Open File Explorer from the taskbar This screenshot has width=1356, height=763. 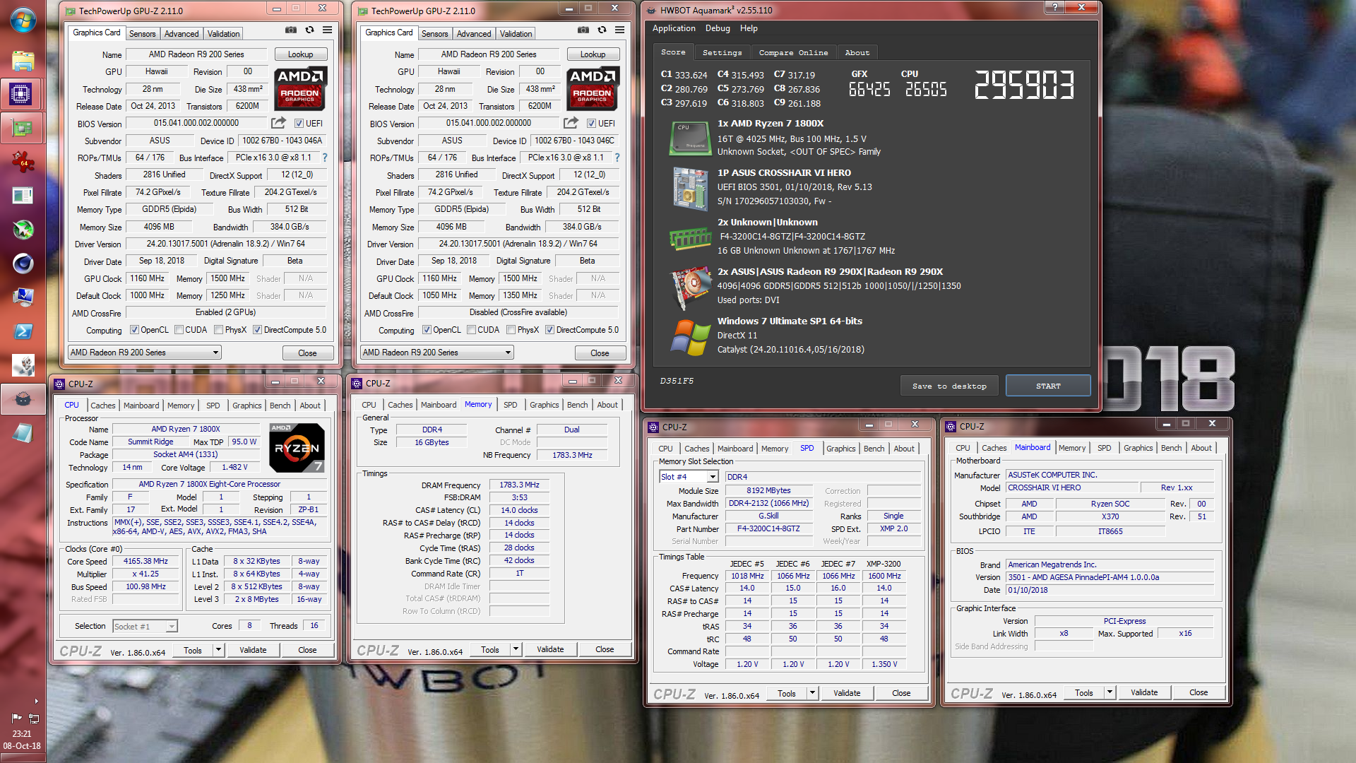(23, 61)
